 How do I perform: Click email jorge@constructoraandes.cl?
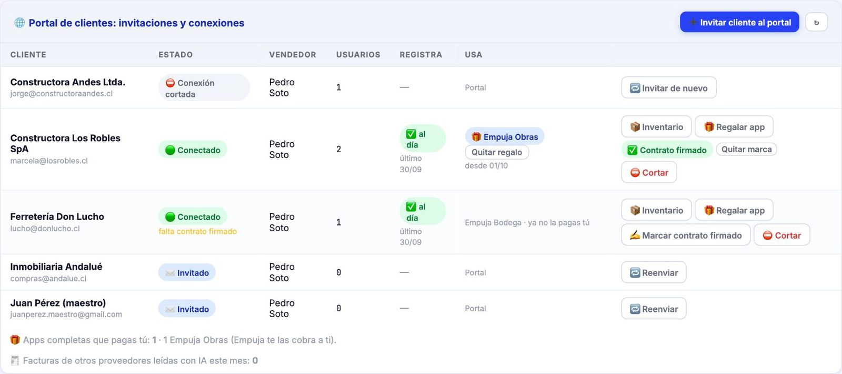(61, 94)
